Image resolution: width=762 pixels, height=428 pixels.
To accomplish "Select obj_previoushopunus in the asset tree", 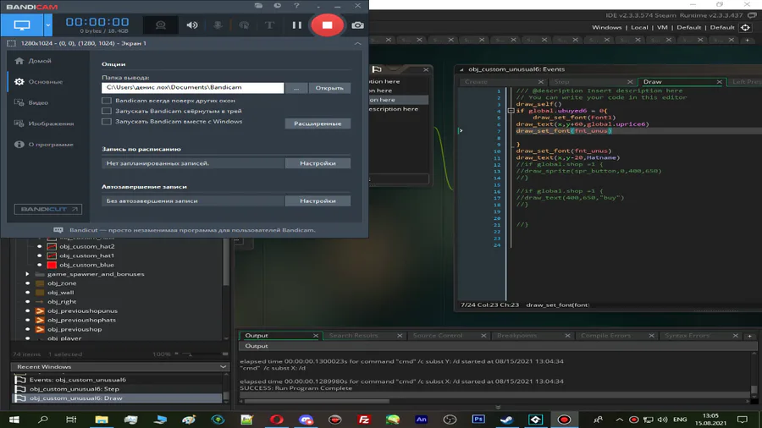I will 82,310.
